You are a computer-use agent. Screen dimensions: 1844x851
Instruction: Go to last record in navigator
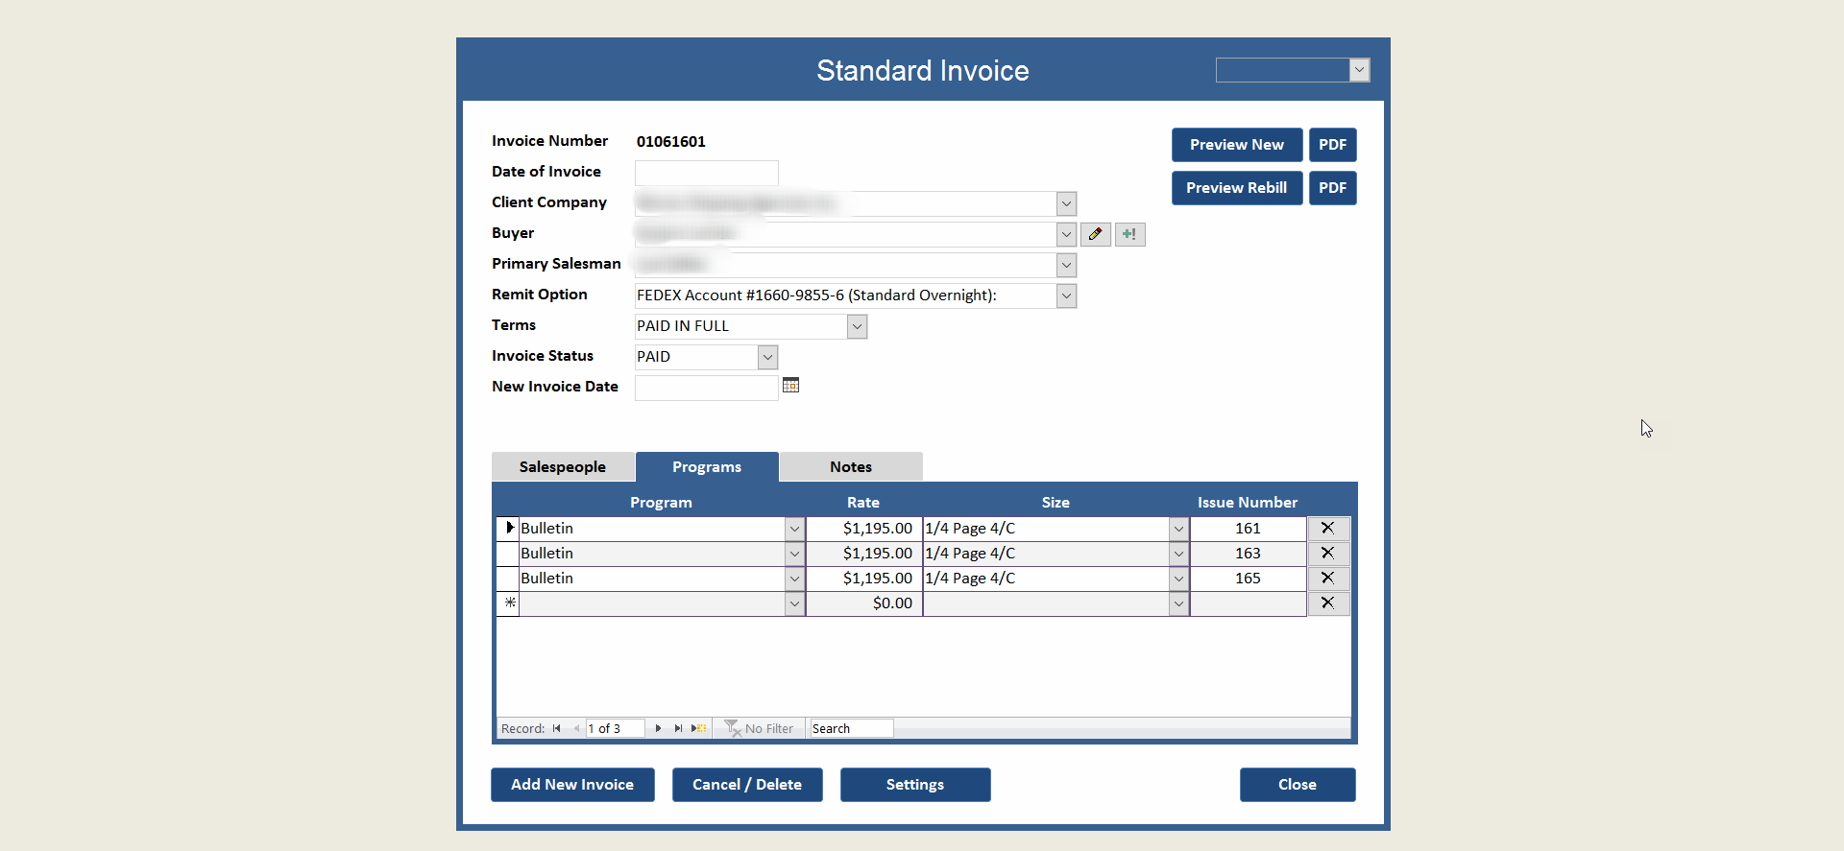pyautogui.click(x=678, y=729)
